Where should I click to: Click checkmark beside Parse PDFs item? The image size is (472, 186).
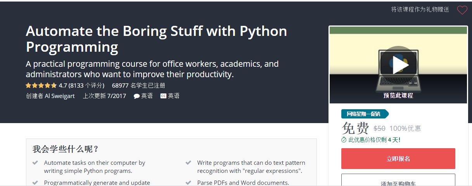pyautogui.click(x=188, y=183)
